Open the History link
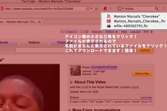167x111 pixels. [x=109, y=32]
